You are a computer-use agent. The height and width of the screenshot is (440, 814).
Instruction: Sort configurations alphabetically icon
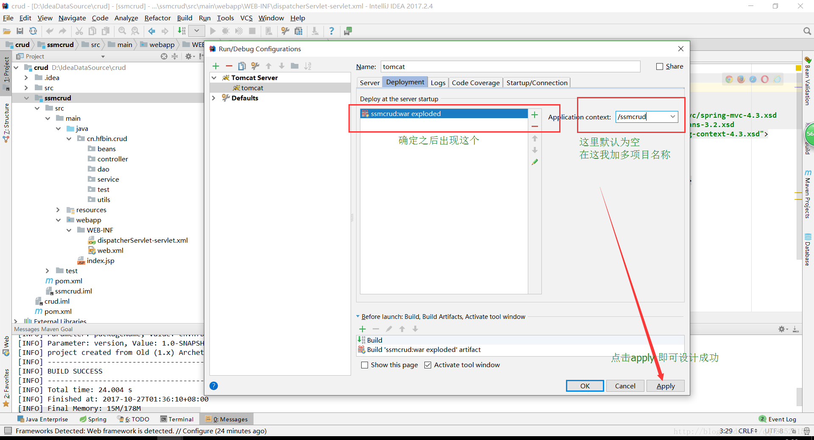(308, 66)
